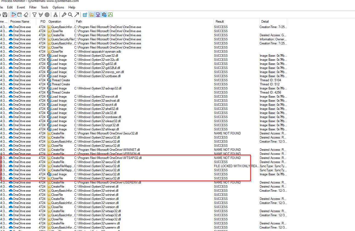Select Microsoft OneDrive\WTSAPI32.dll path
The width and height of the screenshot is (355, 231).
pyautogui.click(x=108, y=158)
